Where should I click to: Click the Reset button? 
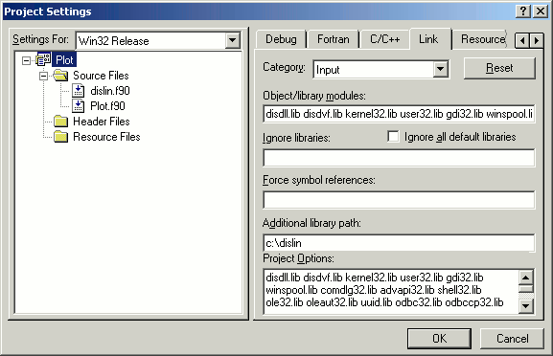click(x=499, y=68)
